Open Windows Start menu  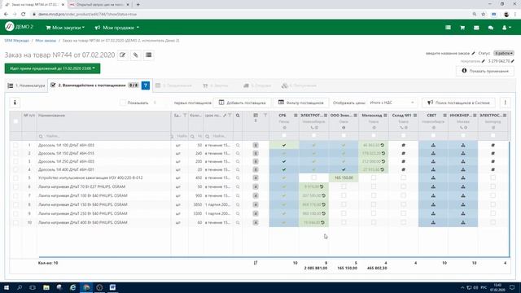[7, 287]
